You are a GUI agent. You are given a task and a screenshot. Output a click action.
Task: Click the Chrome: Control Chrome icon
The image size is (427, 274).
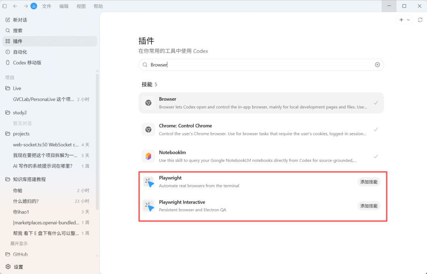(148, 130)
